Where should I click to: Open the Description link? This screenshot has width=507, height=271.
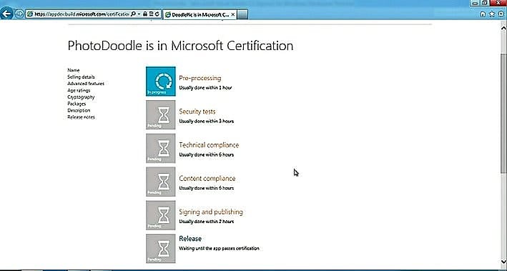[x=79, y=110]
